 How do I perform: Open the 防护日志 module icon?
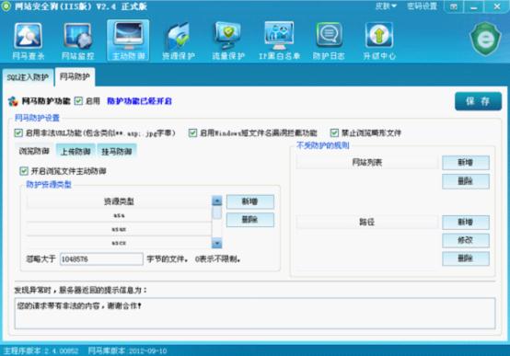click(x=329, y=40)
